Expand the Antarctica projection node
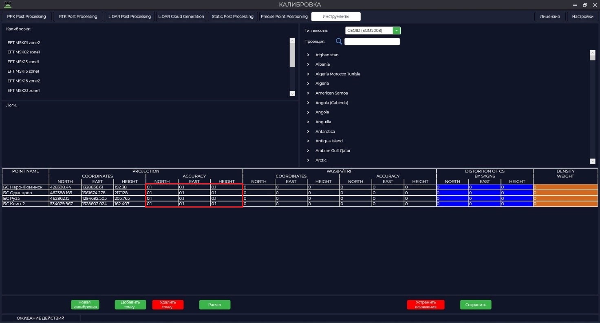 point(308,131)
